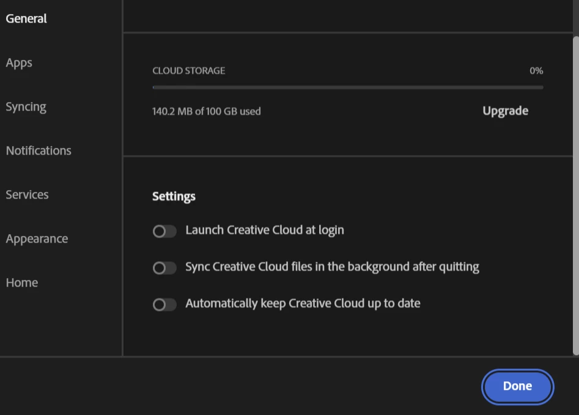
Task: Turn on automatic Creative Cloud updates
Action: click(x=164, y=304)
